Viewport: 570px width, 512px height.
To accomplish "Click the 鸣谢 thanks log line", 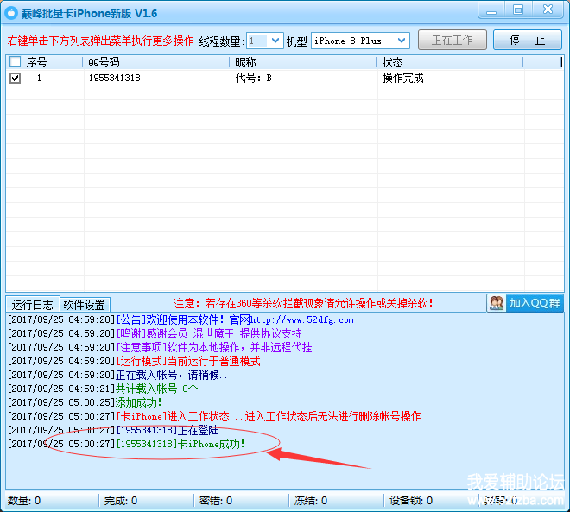I will [155, 333].
